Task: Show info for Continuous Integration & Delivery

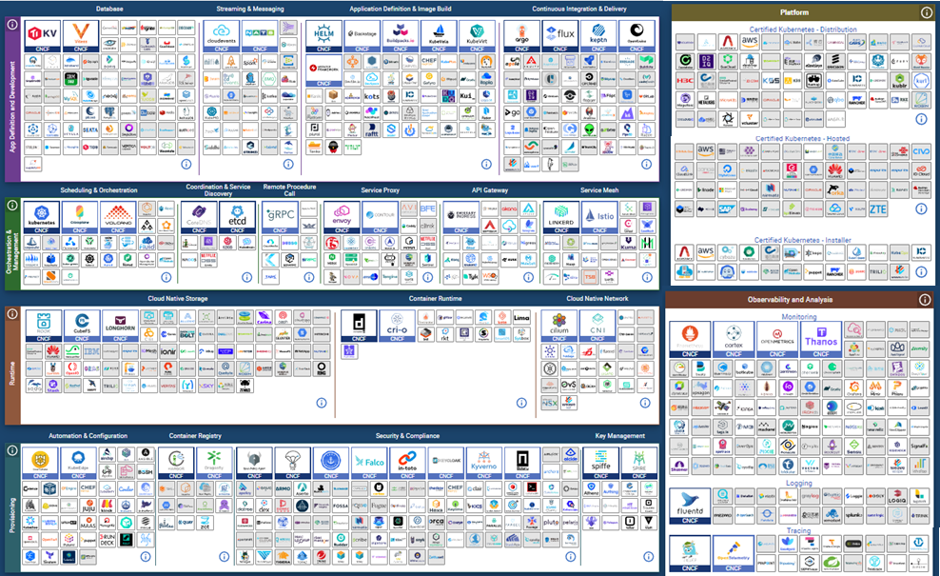Action: [646, 164]
